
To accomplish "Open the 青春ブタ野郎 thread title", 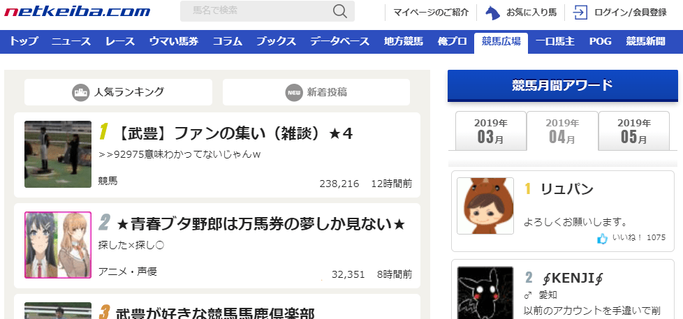I will coord(260,225).
